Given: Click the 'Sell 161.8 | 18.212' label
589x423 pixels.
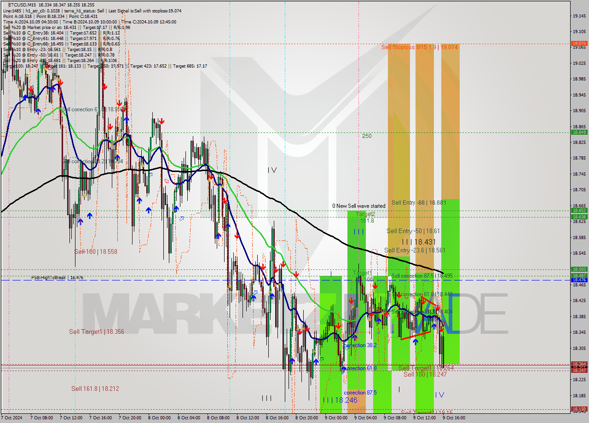Looking at the screenshot, I should point(95,389).
